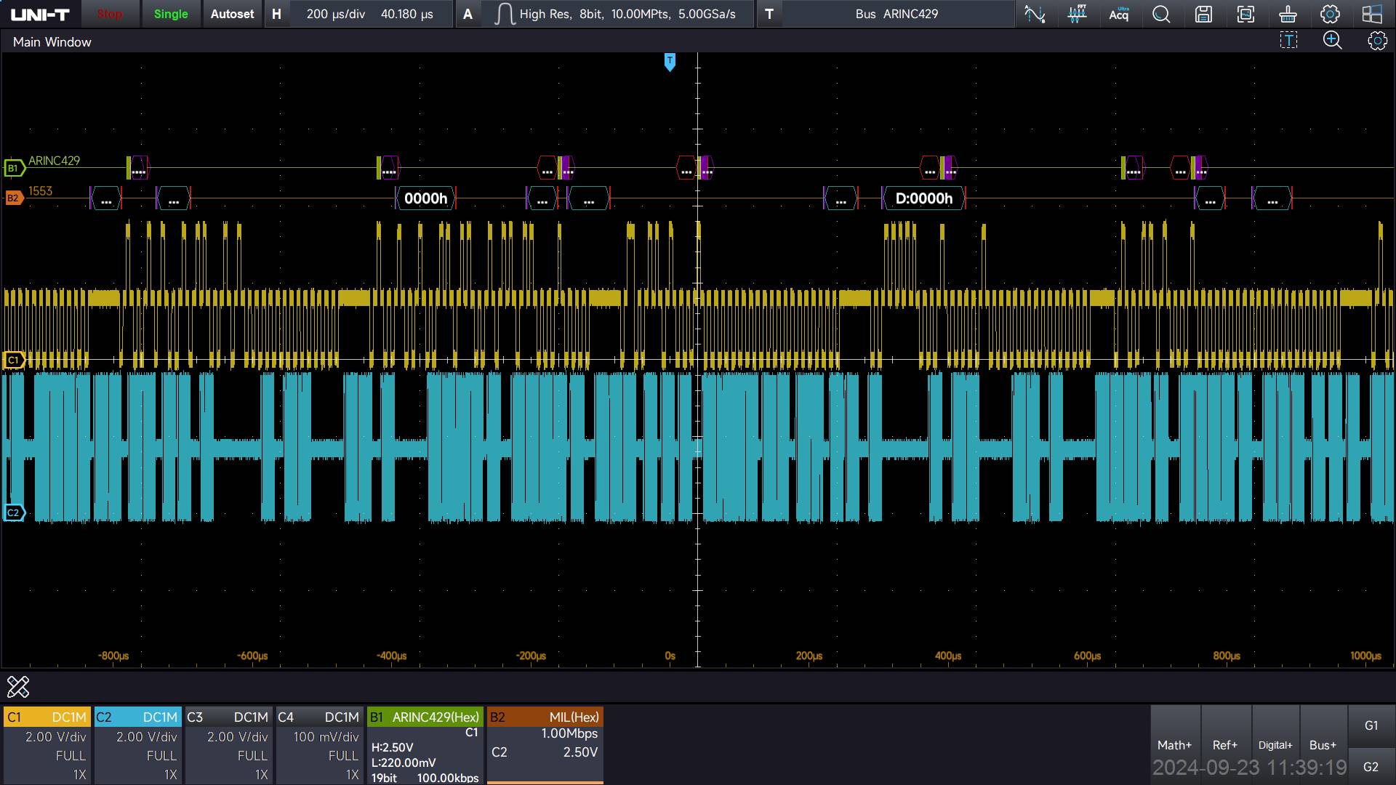Click the floppy disk save icon
Screen dimensions: 1396x785
1203,14
